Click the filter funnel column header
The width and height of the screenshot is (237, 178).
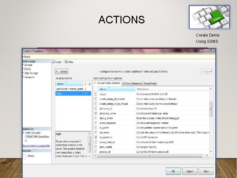(x=90, y=84)
